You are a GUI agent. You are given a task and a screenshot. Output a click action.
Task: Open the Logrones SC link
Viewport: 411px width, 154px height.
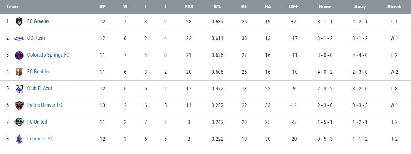point(40,139)
